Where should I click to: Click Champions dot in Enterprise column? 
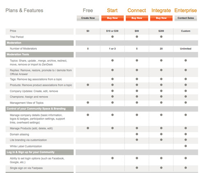[x=186, y=97]
